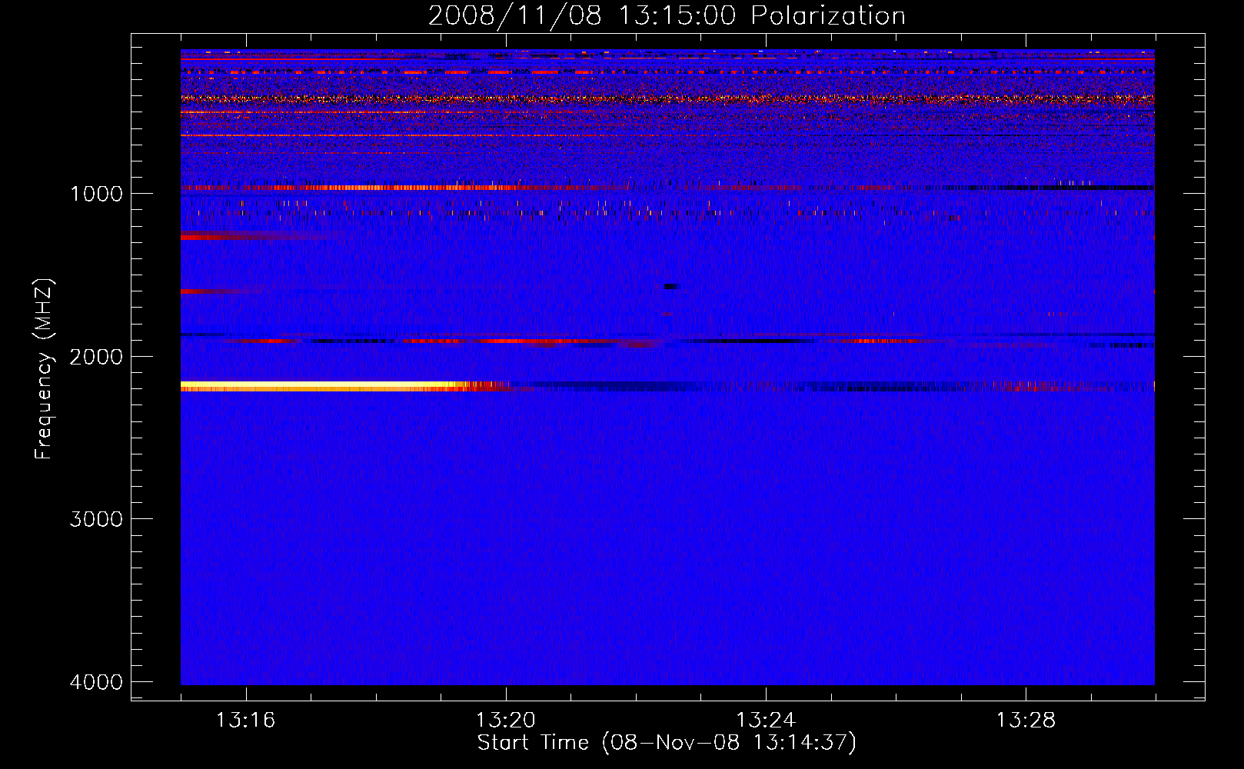Image resolution: width=1244 pixels, height=769 pixels.
Task: Click the 1000 frequency tick label
Action: (x=96, y=193)
